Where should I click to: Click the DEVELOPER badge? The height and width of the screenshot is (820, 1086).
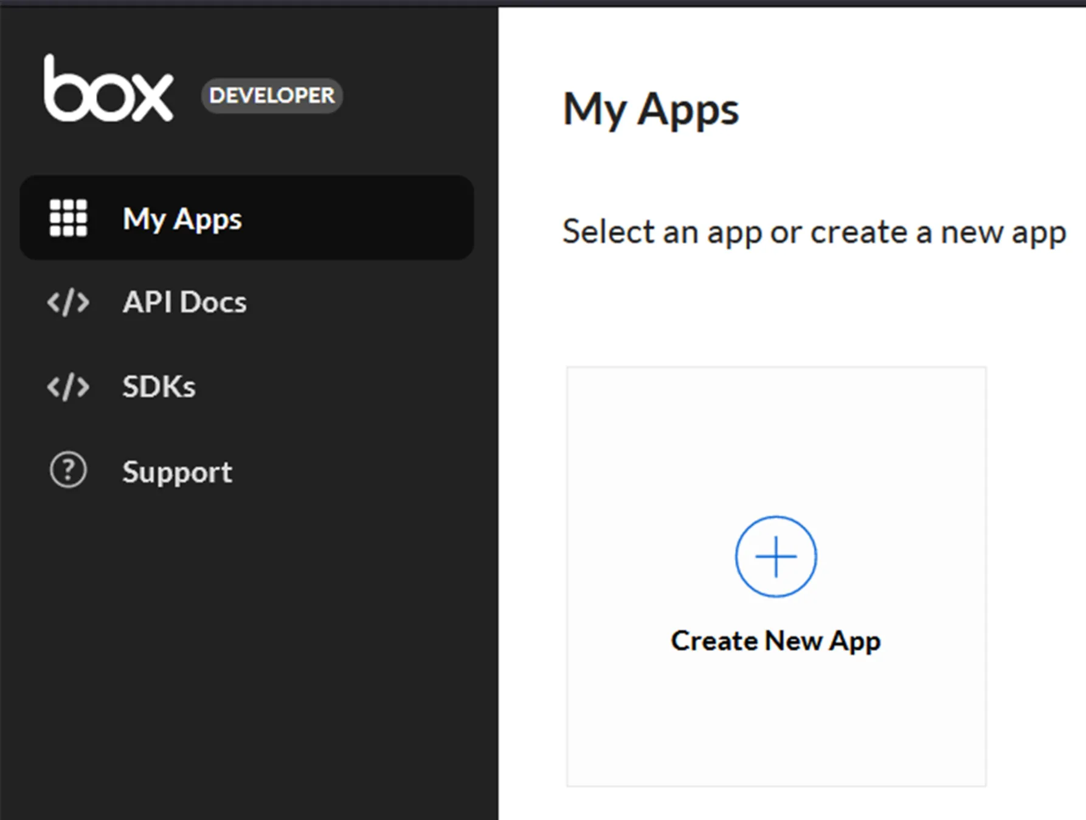click(x=272, y=96)
